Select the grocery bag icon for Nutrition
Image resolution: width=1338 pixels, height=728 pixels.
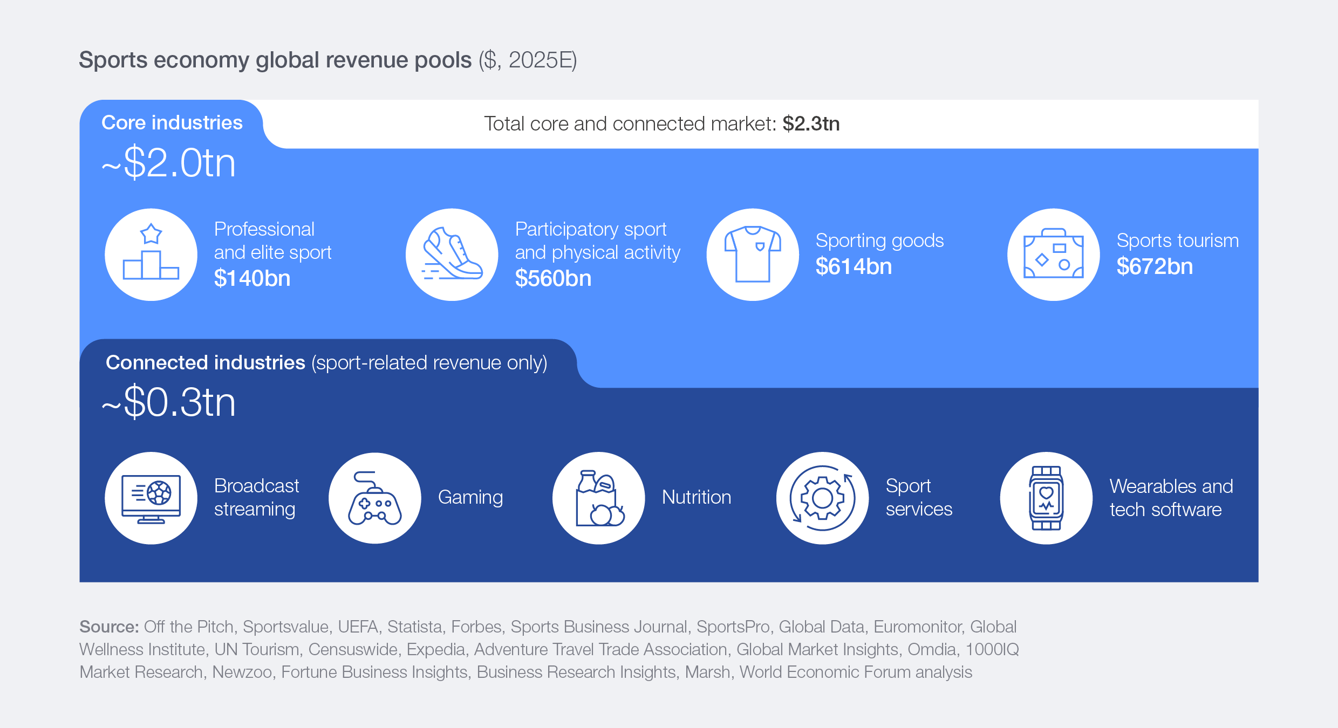(598, 497)
